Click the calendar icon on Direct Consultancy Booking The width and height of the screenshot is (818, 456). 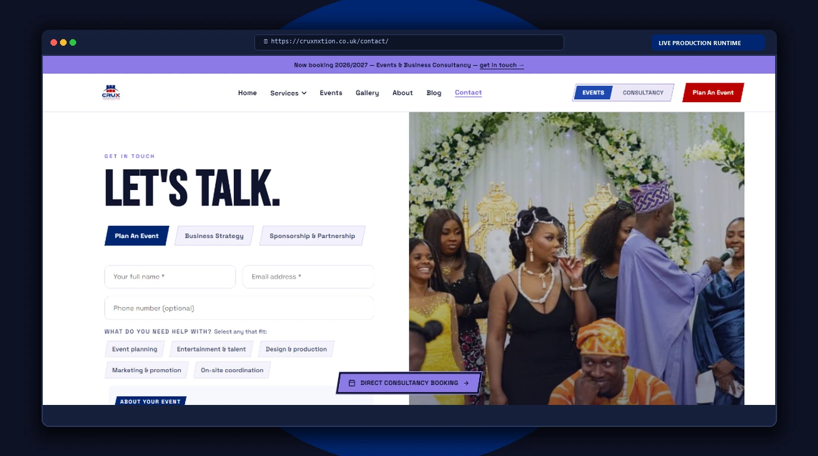pos(352,383)
